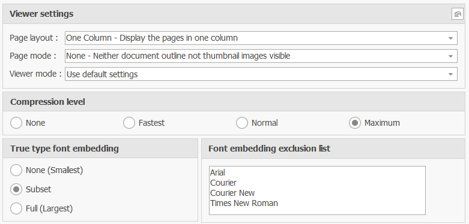Click the Viewer settings header

pyautogui.click(x=41, y=14)
